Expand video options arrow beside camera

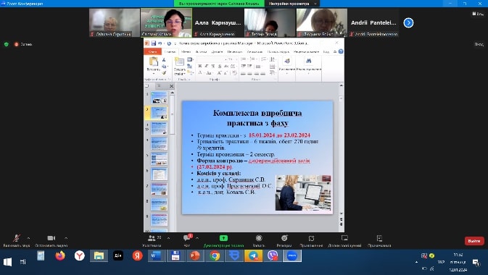point(66,238)
